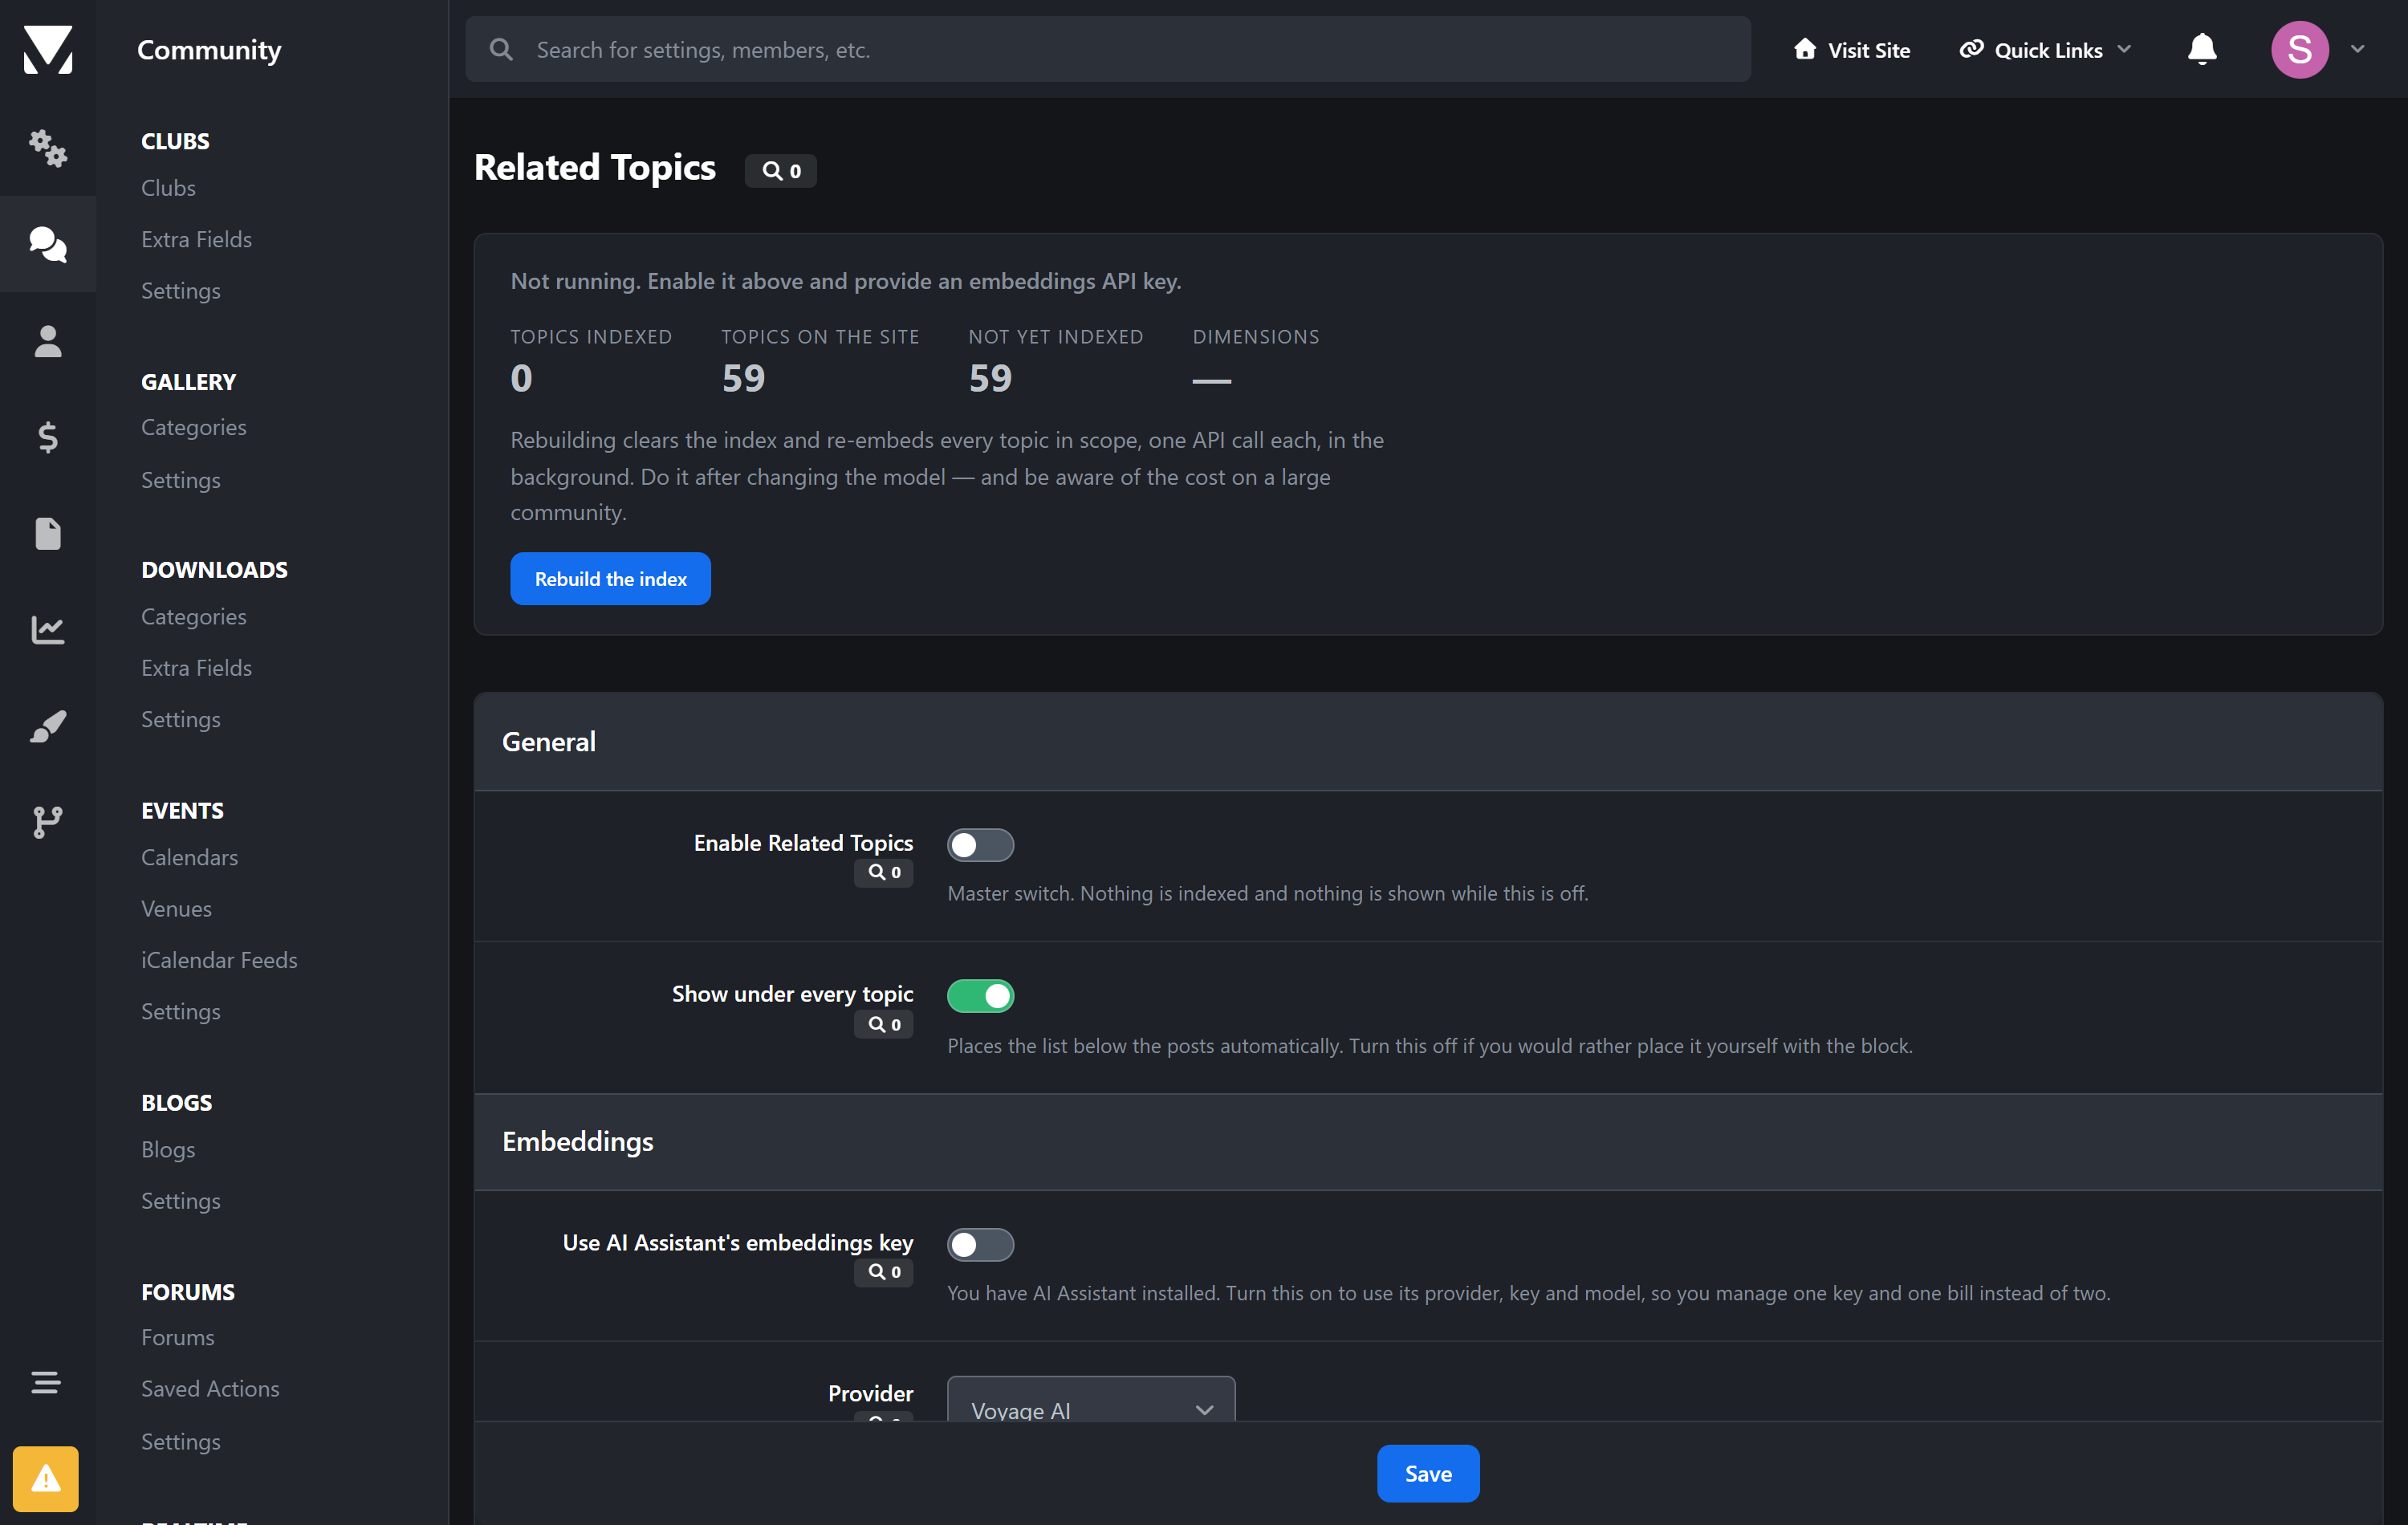Open notifications bell
This screenshot has width=2408, height=1525.
(2202, 49)
